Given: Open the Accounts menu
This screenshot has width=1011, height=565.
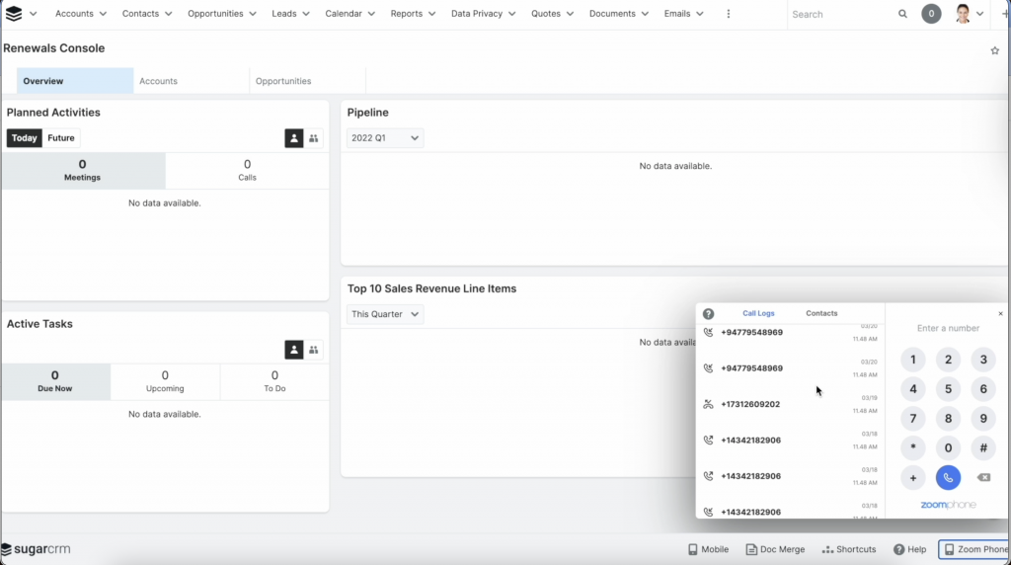Looking at the screenshot, I should 74,14.
